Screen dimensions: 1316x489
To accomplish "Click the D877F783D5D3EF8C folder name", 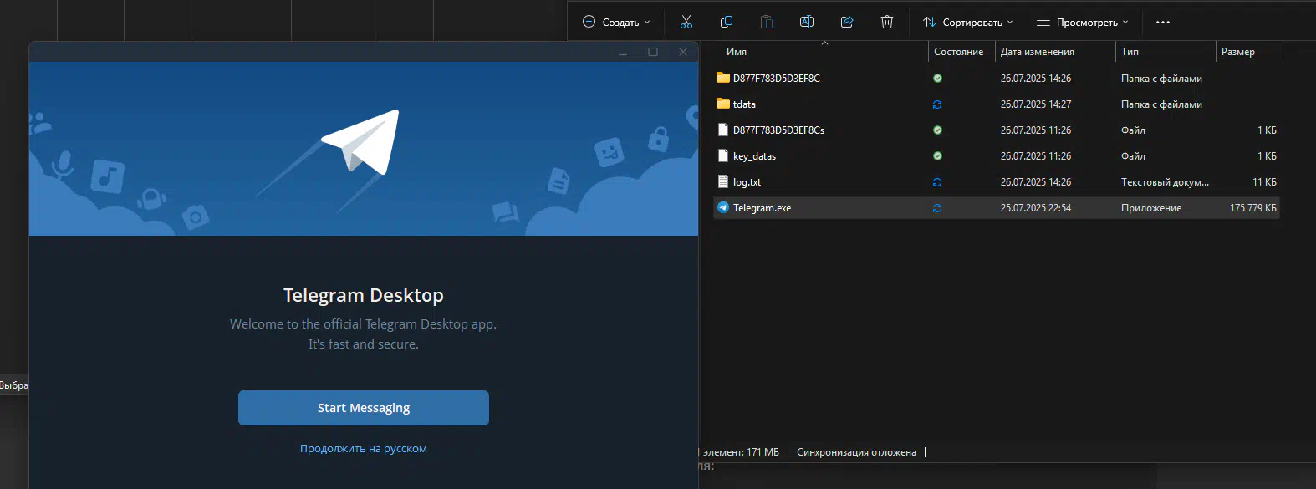I will (x=777, y=79).
